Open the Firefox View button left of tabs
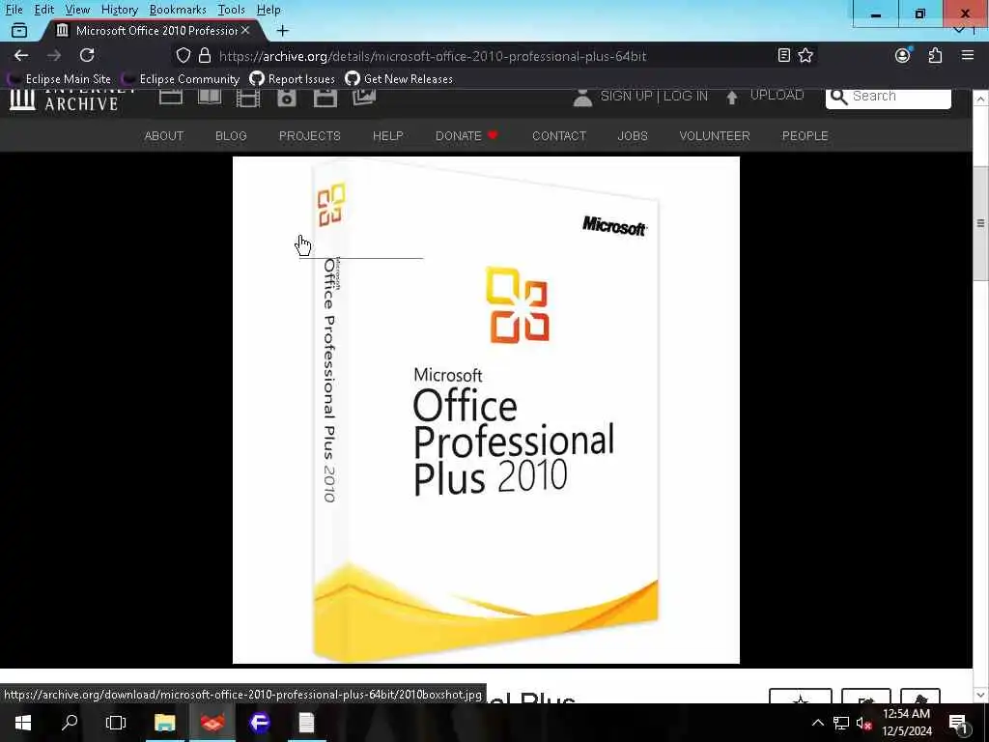 tap(19, 30)
